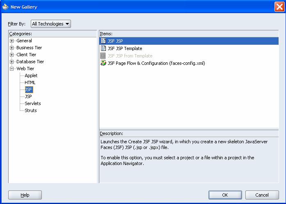This screenshot has width=286, height=204.
Task: Close the New Gallery dialog
Action: point(279,7)
